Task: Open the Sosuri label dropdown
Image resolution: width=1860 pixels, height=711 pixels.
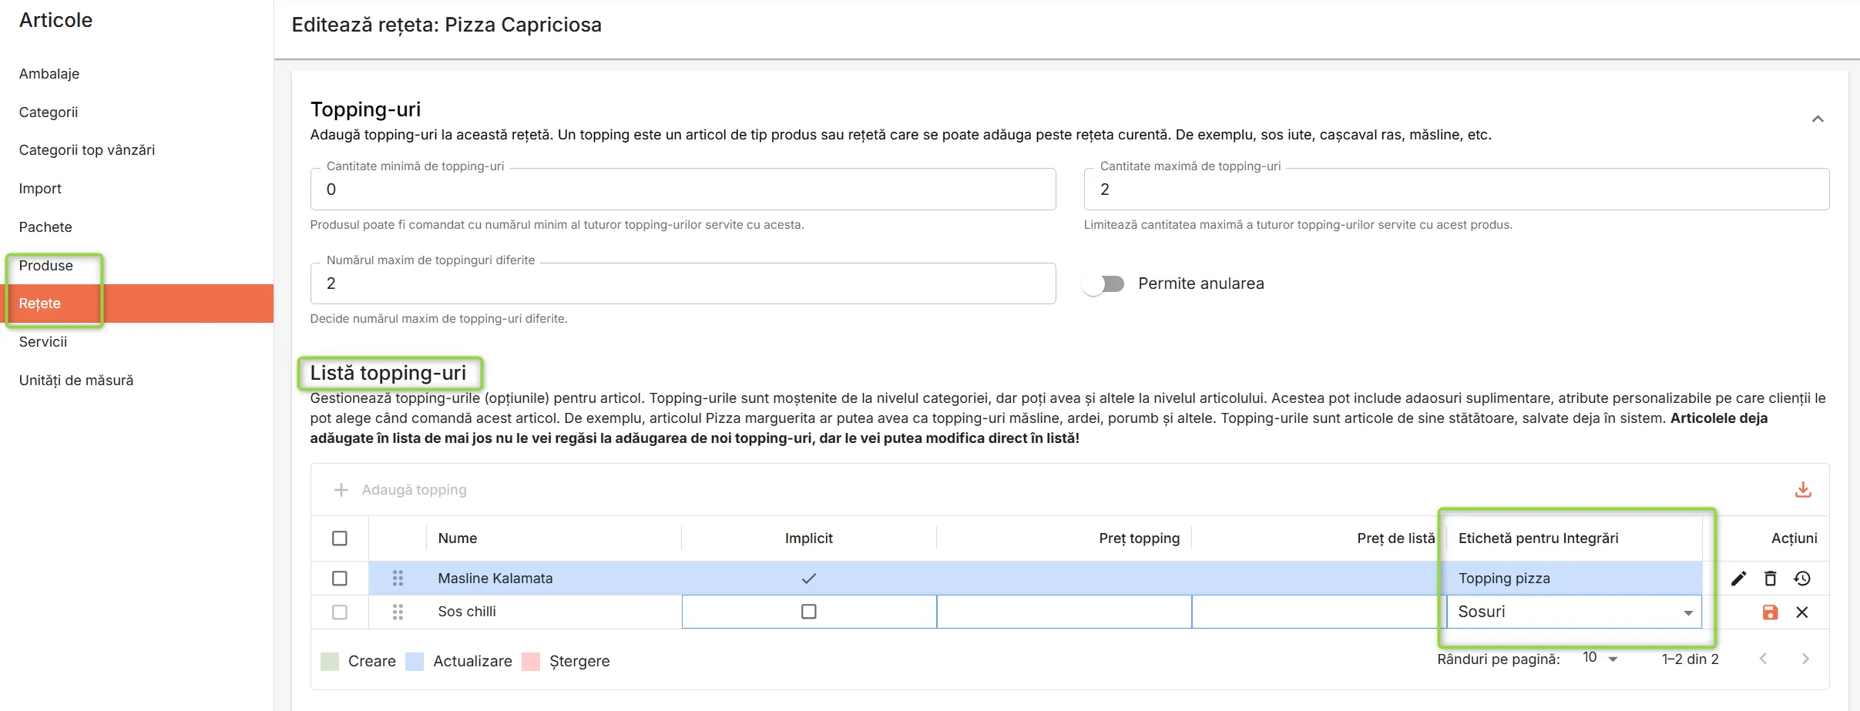Action: pyautogui.click(x=1574, y=612)
